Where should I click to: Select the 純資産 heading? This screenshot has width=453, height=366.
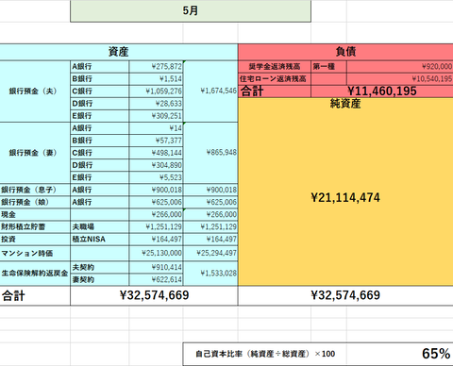click(345, 104)
